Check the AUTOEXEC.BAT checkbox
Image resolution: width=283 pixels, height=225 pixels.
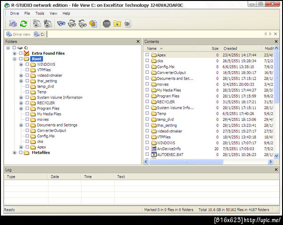(x=147, y=154)
